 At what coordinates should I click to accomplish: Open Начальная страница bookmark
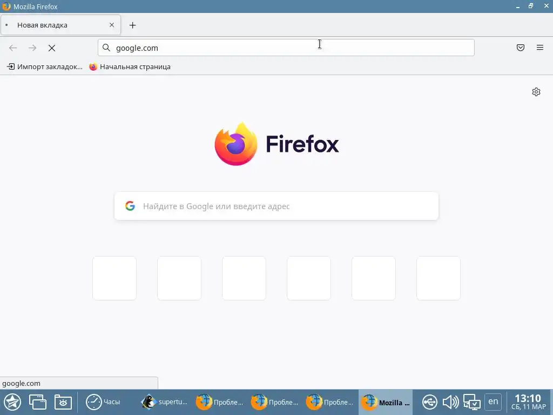pos(130,66)
